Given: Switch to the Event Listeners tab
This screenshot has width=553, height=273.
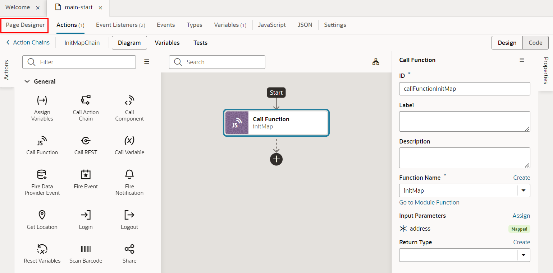Looking at the screenshot, I should (x=120, y=25).
